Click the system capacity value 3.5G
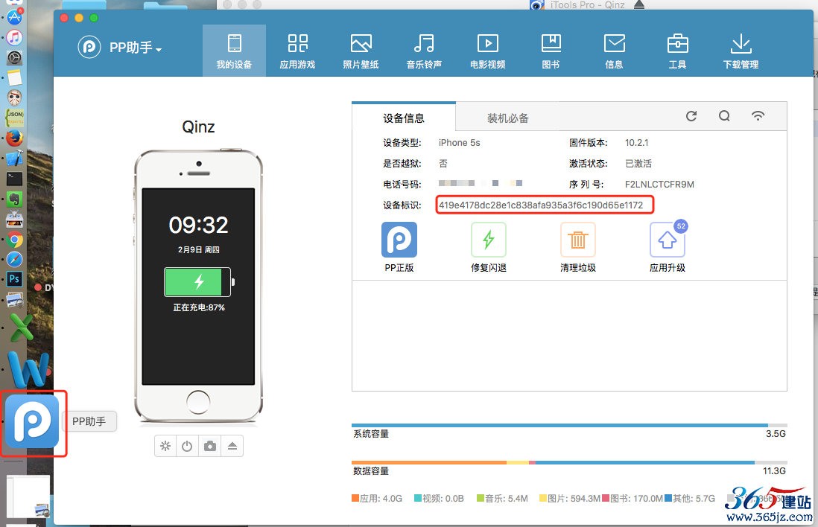The width and height of the screenshot is (818, 527). pyautogui.click(x=776, y=434)
